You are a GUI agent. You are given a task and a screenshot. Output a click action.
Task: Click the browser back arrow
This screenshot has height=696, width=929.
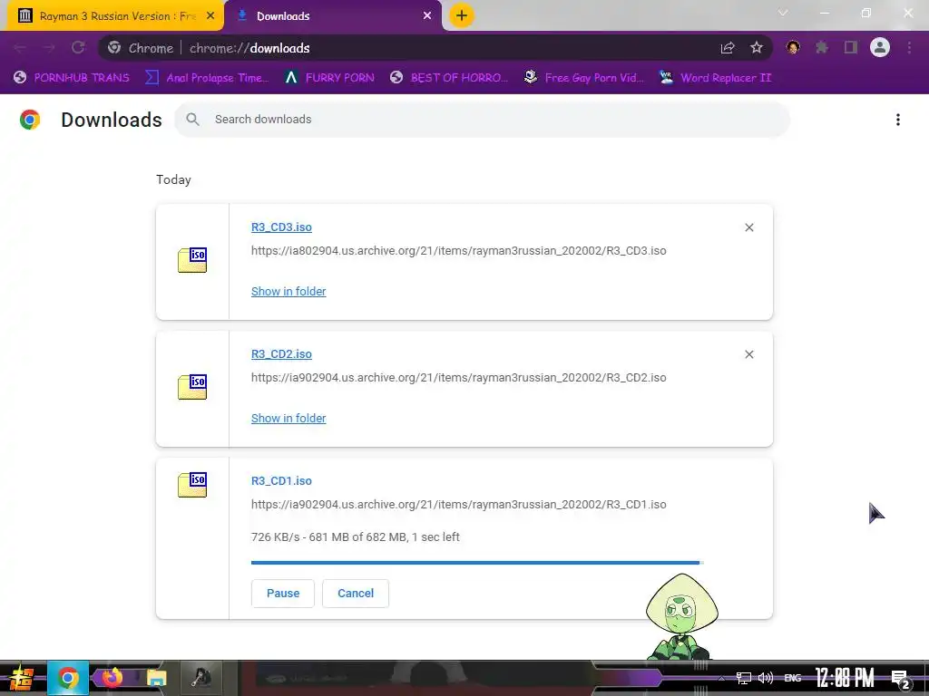pyautogui.click(x=20, y=48)
